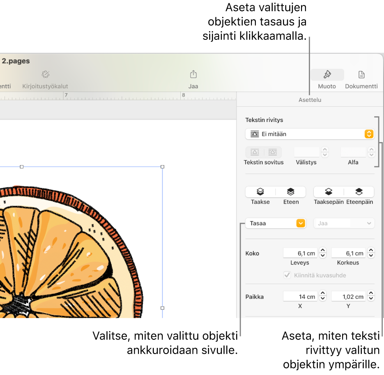Adjust Y position stepper
The width and height of the screenshot is (384, 375).
pos(371,296)
